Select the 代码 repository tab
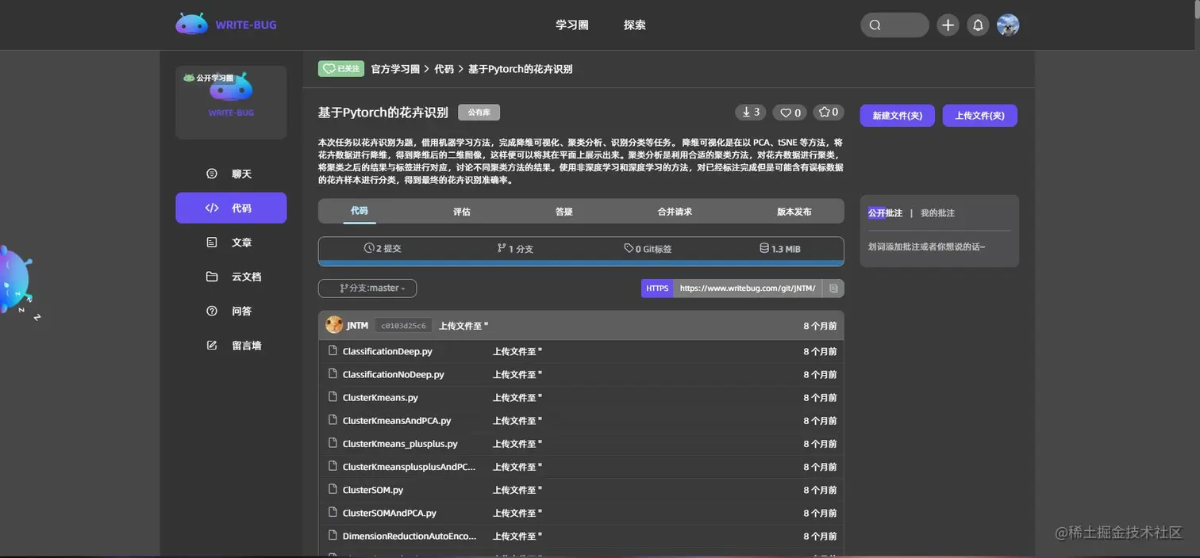1200x558 pixels. [360, 211]
